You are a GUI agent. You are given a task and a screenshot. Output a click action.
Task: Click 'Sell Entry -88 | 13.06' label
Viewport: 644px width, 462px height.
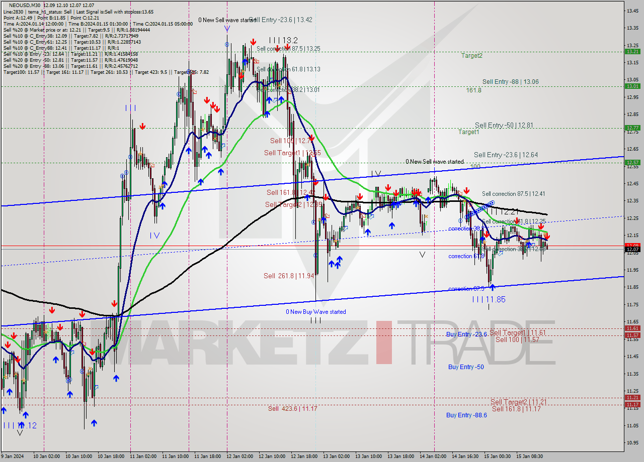click(x=510, y=82)
